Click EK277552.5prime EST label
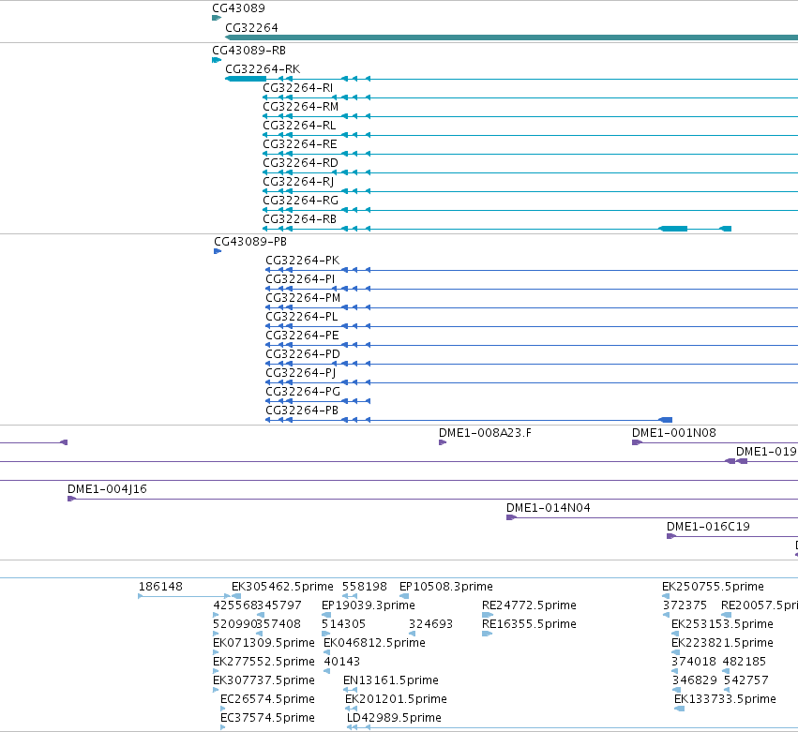The width and height of the screenshot is (798, 732). coord(263,663)
